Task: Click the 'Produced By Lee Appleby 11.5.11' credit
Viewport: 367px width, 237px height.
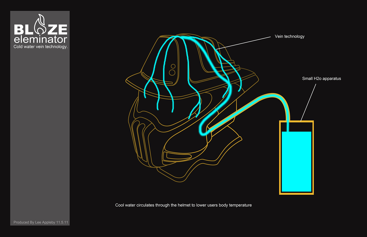Action: point(41,222)
